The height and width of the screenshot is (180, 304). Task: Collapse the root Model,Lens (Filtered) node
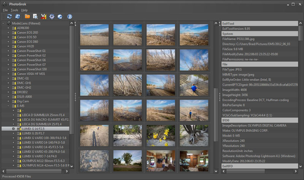(x=3, y=23)
